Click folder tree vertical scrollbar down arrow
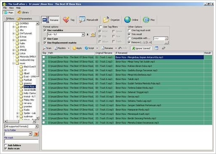 click(37, 118)
